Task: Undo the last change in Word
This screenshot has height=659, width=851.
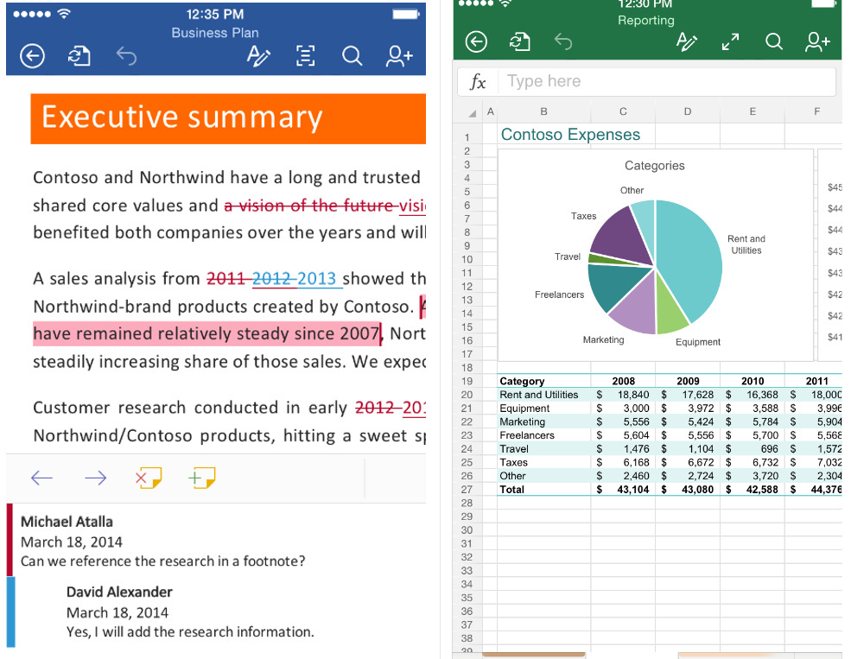Action: coord(126,57)
